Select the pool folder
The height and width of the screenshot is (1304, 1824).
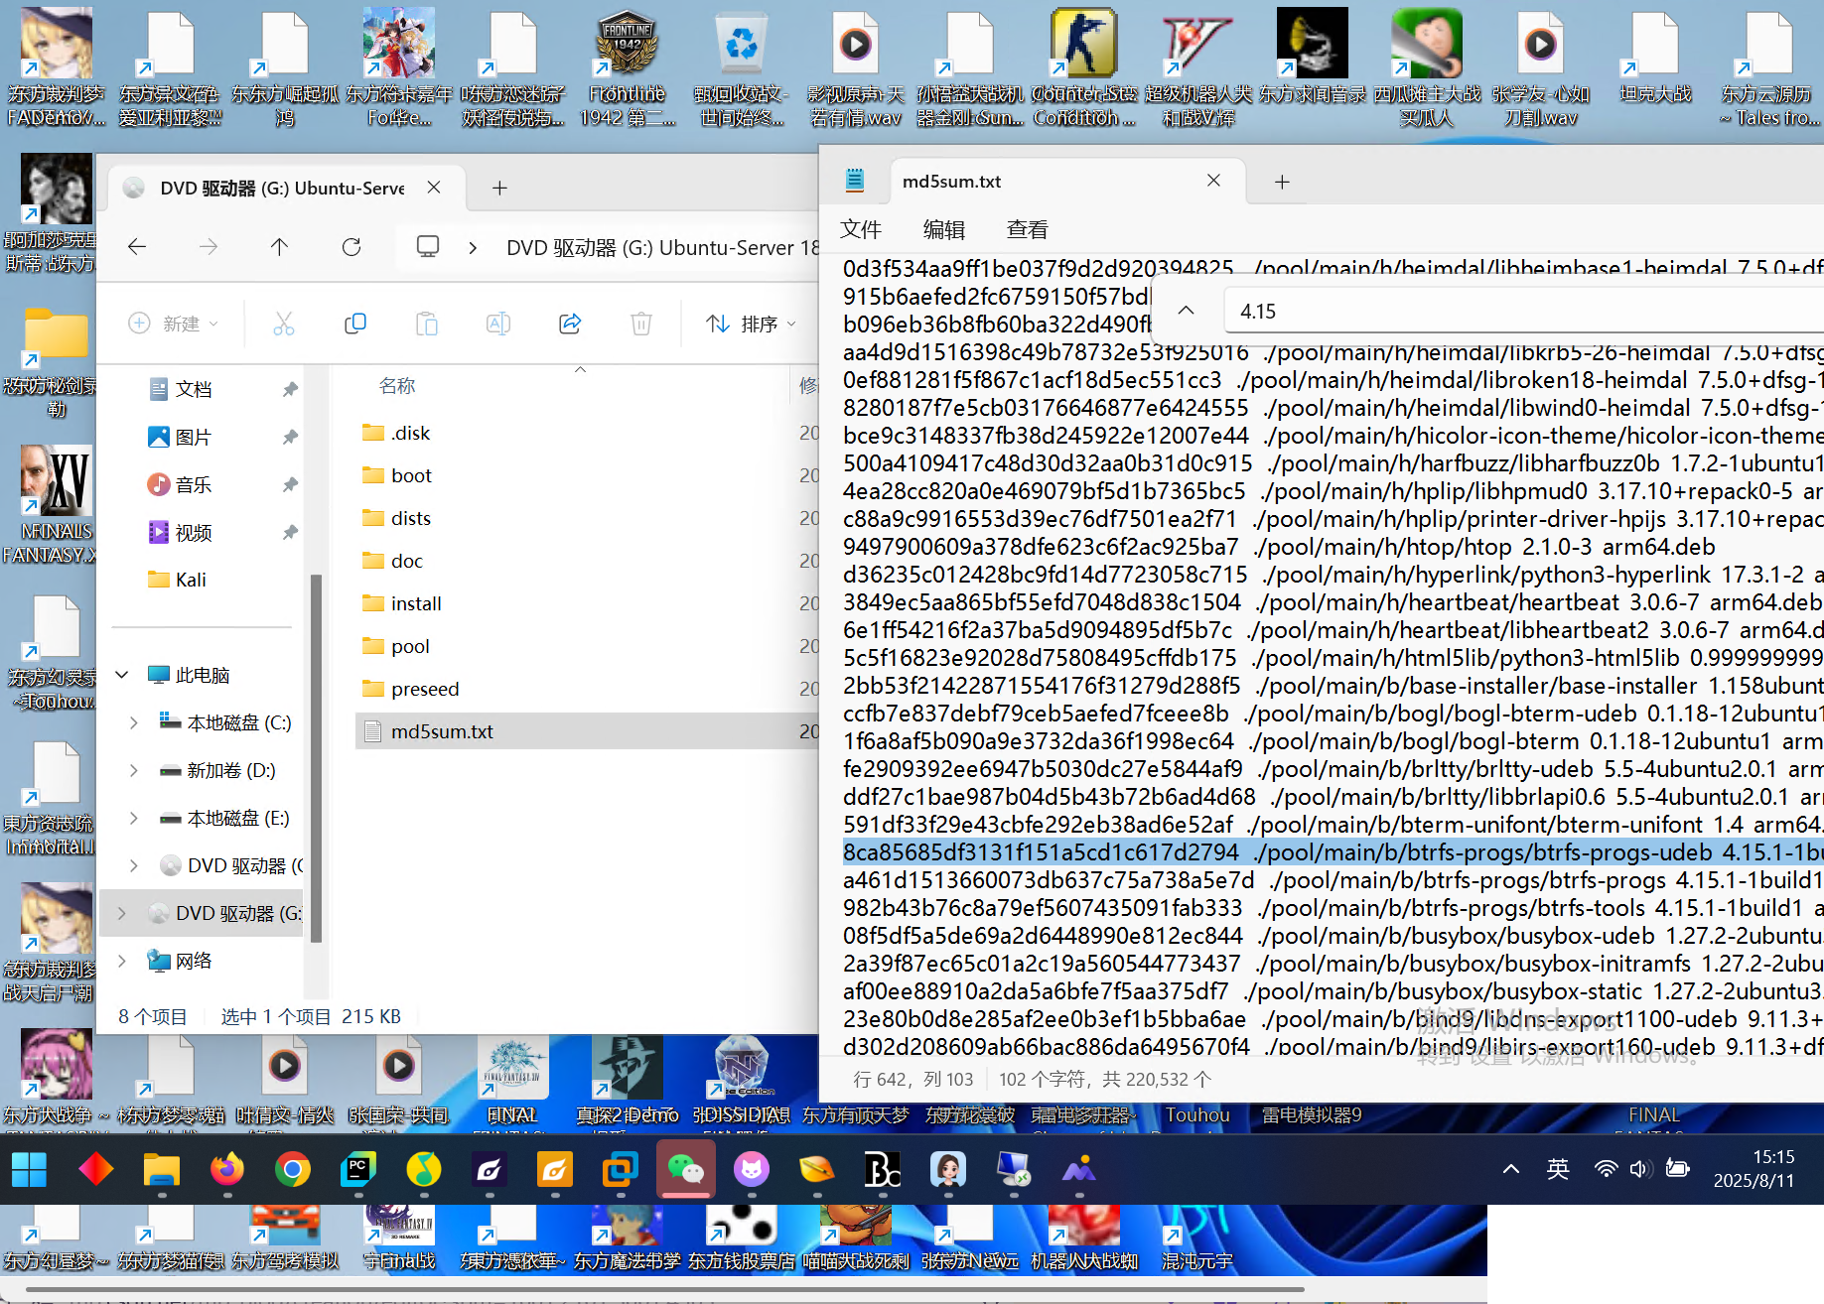[x=586, y=646]
